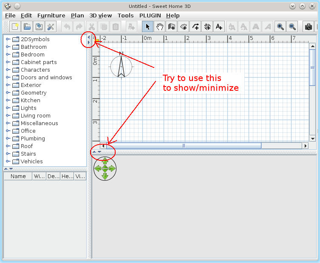The width and height of the screenshot is (320, 263).
Task: Toggle the bold text style icon
Action: point(256,27)
